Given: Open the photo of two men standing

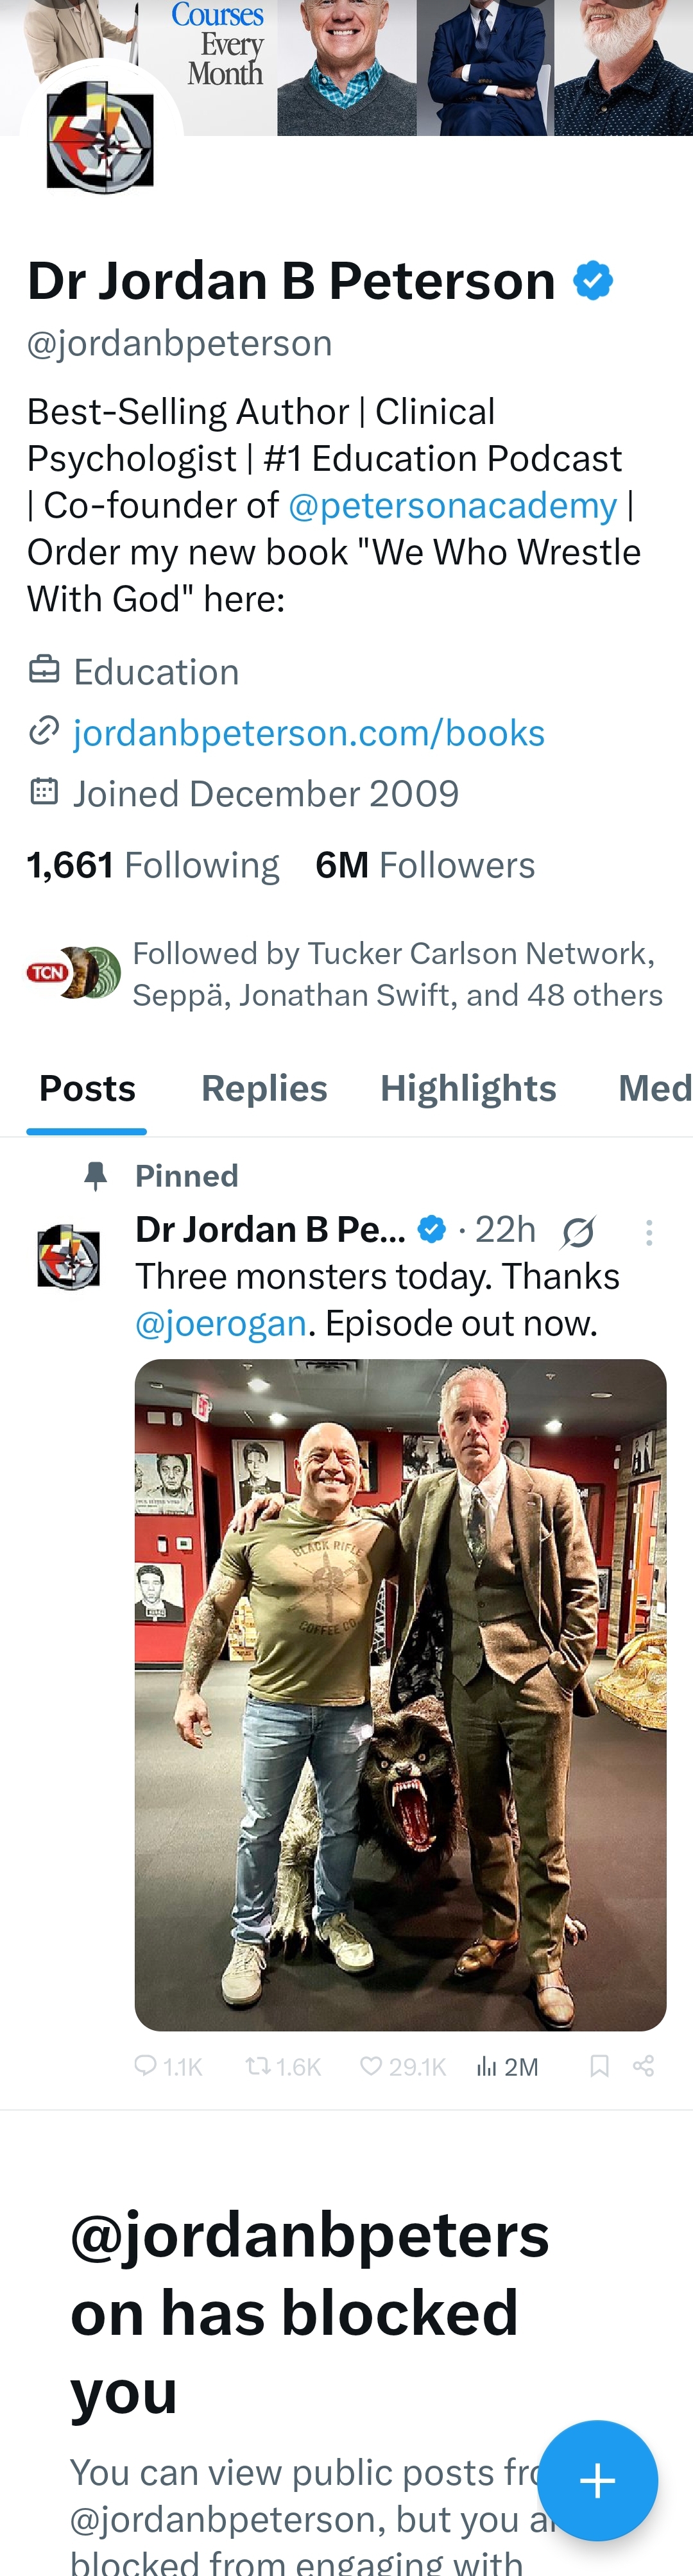Looking at the screenshot, I should click(400, 1694).
